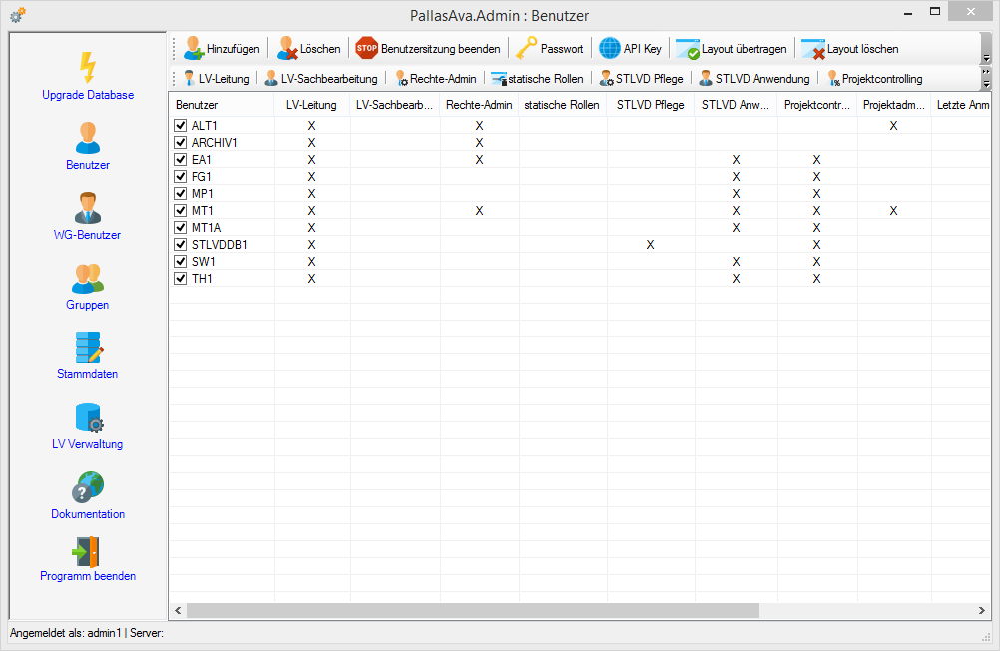Viewport: 1000px width, 651px height.
Task: Click the Stammdaten link text
Action: (x=88, y=374)
